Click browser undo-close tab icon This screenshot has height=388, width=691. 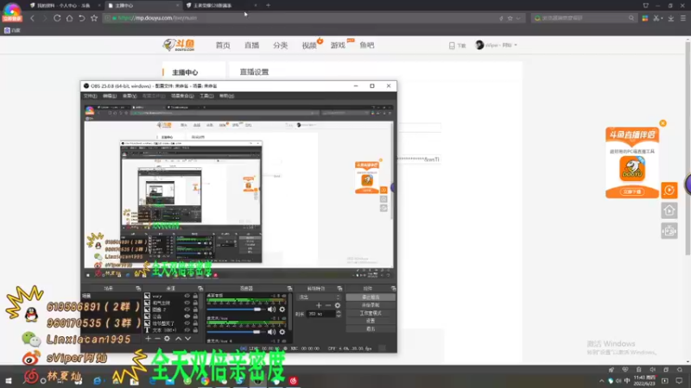(81, 18)
